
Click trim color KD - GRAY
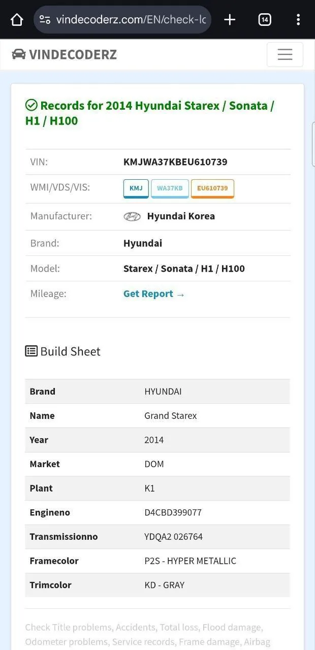tap(165, 585)
